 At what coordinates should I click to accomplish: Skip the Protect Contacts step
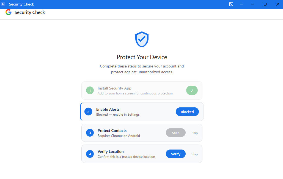(x=194, y=133)
